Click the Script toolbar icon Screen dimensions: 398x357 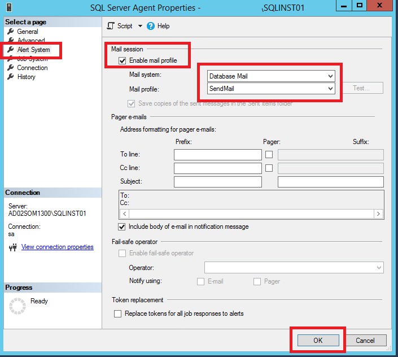[x=111, y=26]
